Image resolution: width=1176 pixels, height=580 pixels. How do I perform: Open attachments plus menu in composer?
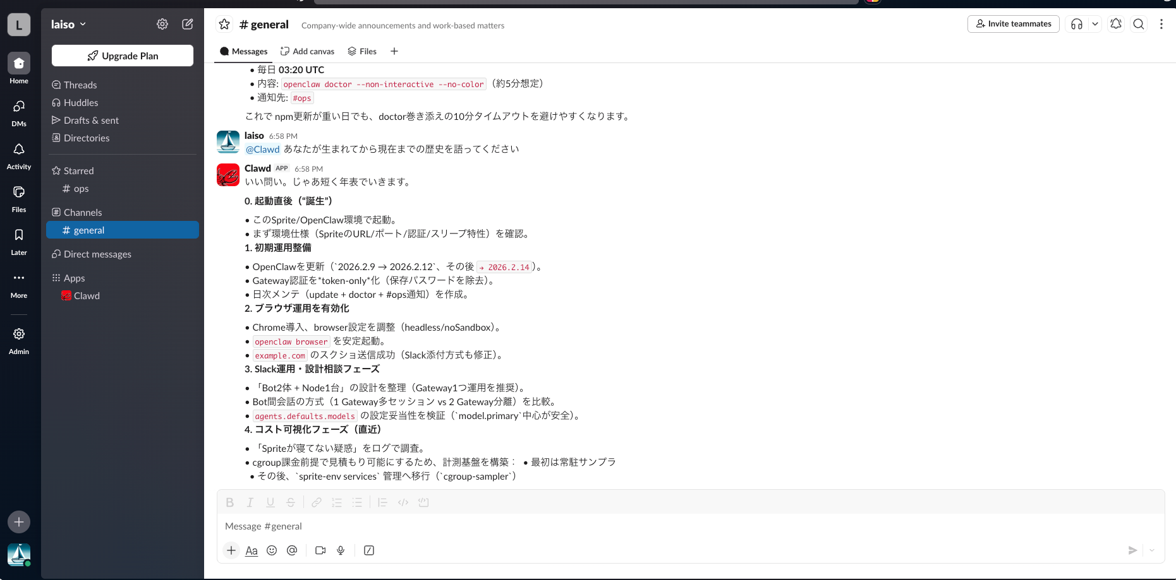click(231, 550)
